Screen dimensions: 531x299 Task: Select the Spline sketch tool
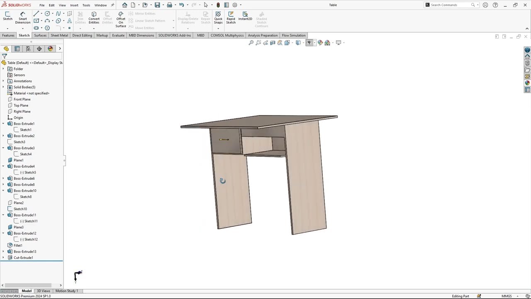coord(58,13)
